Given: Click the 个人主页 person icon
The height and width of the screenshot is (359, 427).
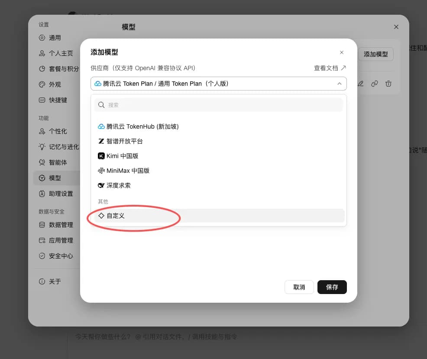Looking at the screenshot, I should pyautogui.click(x=42, y=53).
